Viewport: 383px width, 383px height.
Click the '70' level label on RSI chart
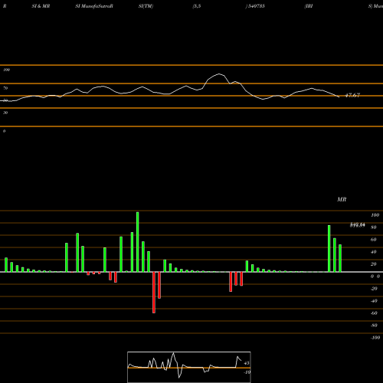[5, 88]
